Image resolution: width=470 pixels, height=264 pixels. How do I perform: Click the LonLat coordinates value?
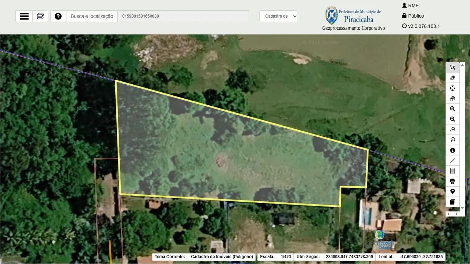[x=421, y=257]
